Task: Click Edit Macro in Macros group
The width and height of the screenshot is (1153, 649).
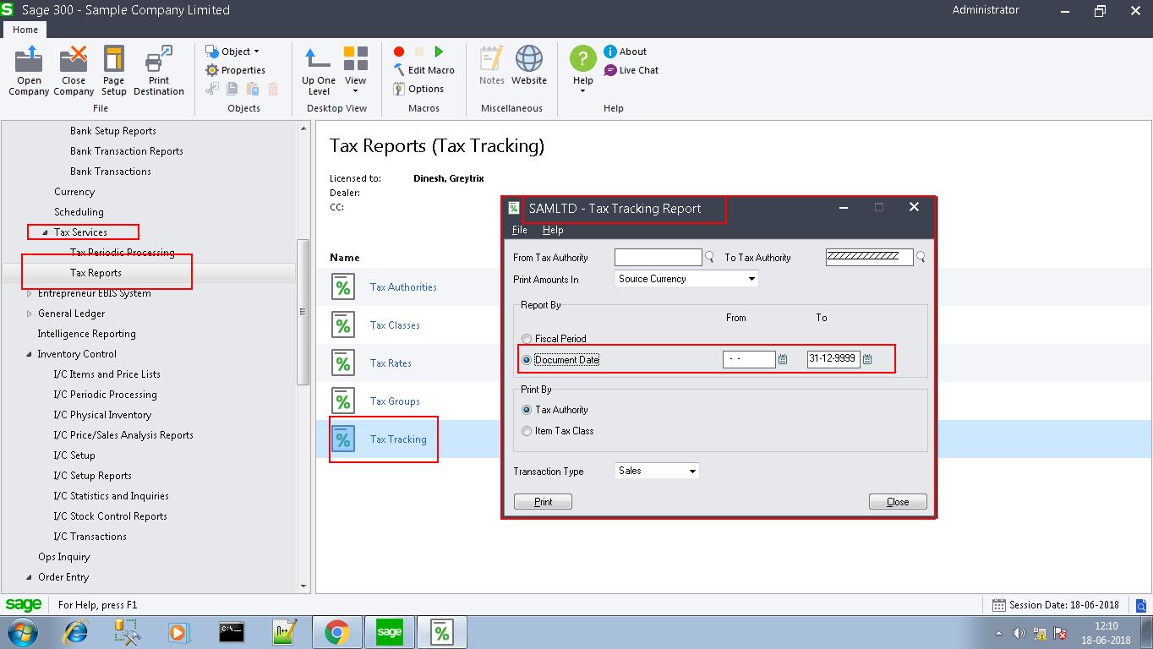Action: [x=423, y=70]
